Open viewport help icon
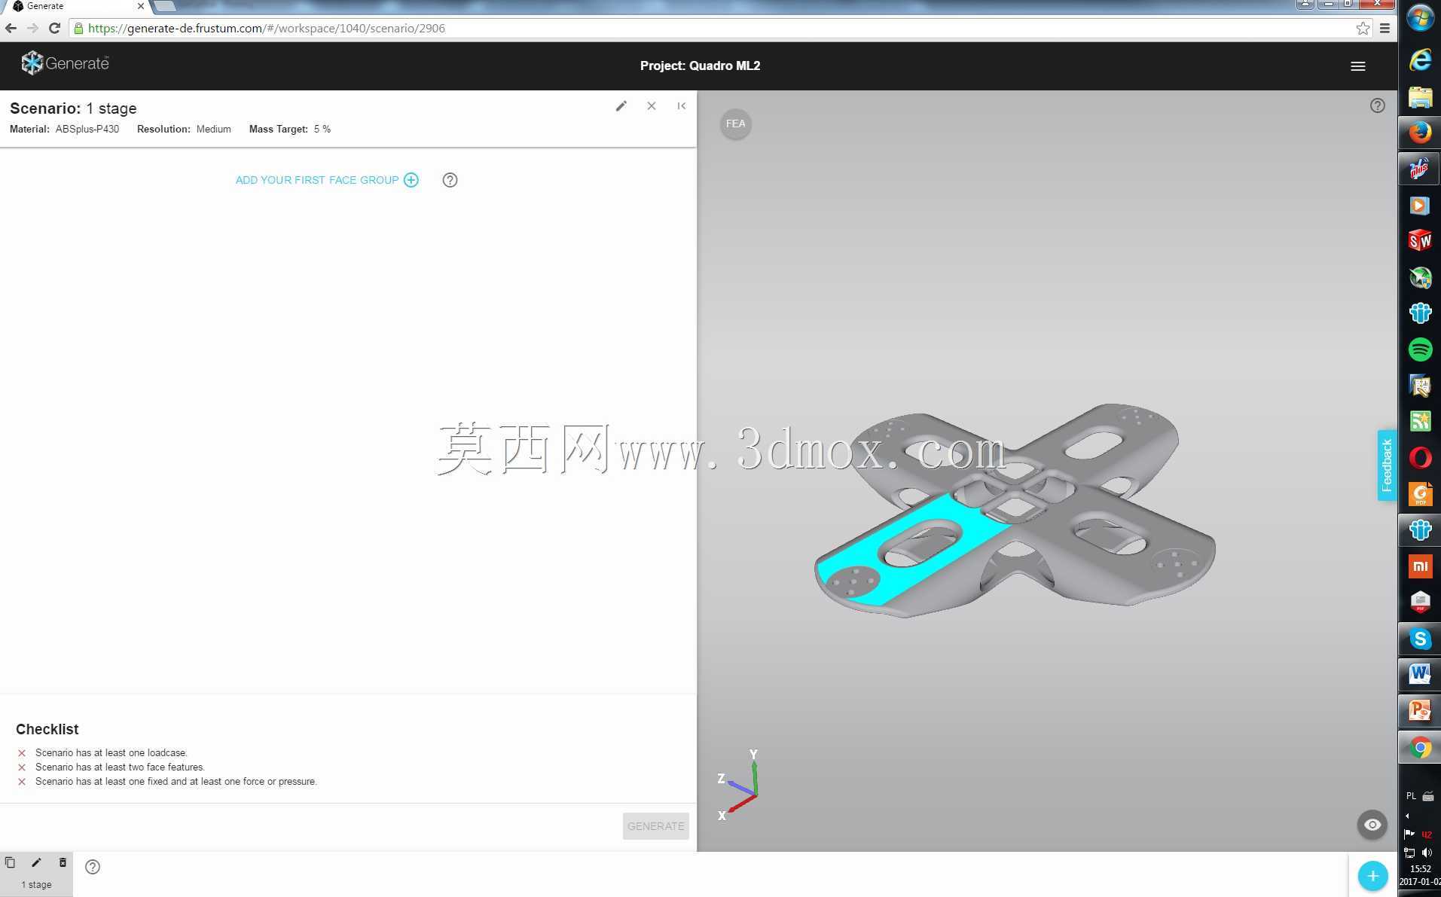The image size is (1441, 897). 1377,106
